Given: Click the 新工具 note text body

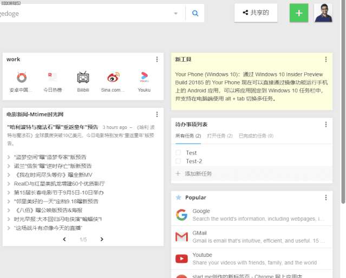Looking at the screenshot, I should (251, 86).
